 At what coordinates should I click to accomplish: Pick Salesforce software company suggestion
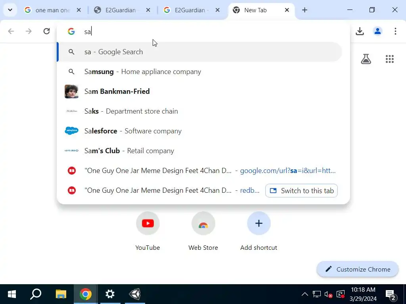[x=199, y=131]
